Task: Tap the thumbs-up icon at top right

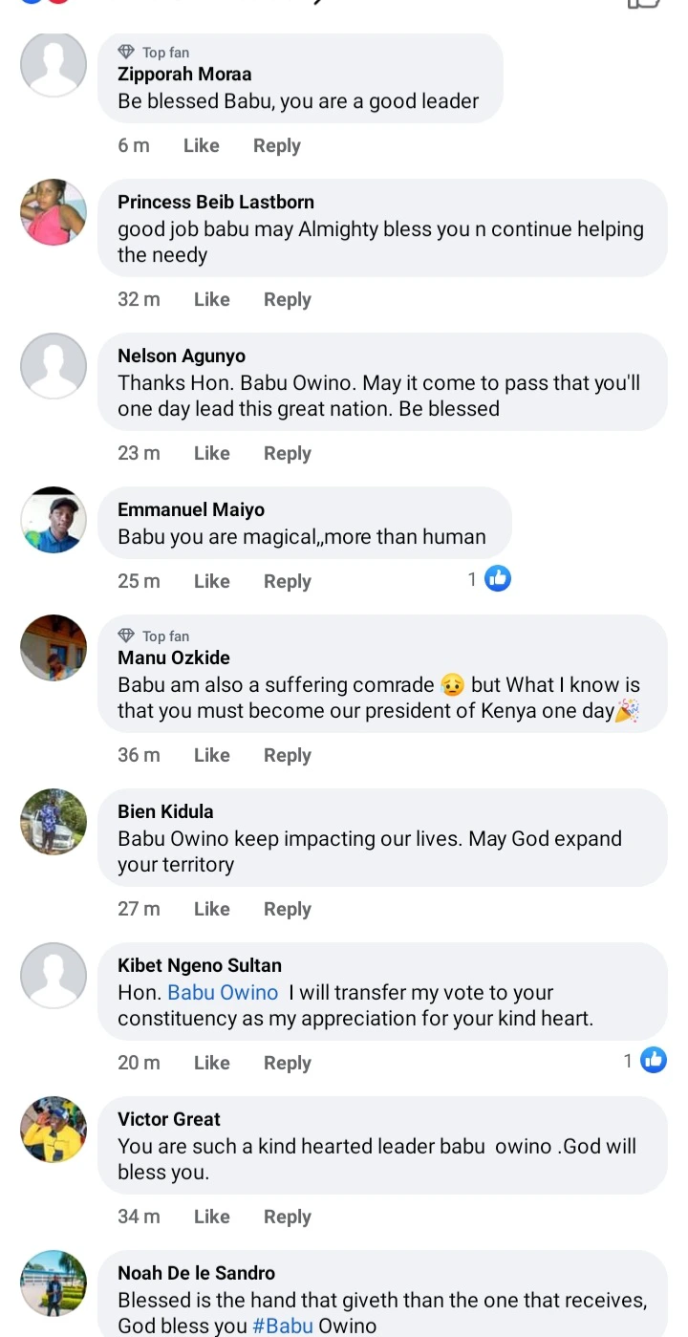Action: click(x=644, y=3)
